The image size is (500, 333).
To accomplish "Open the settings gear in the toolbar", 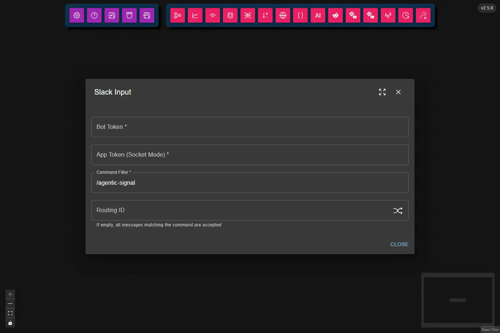I will [77, 15].
